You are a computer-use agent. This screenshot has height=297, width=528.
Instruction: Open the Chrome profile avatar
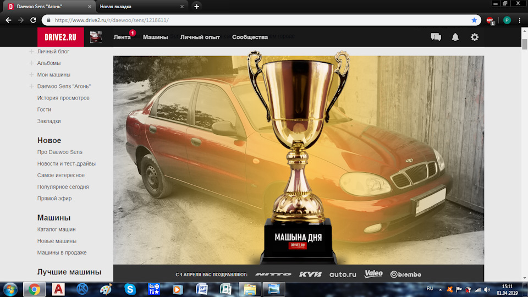tap(507, 20)
